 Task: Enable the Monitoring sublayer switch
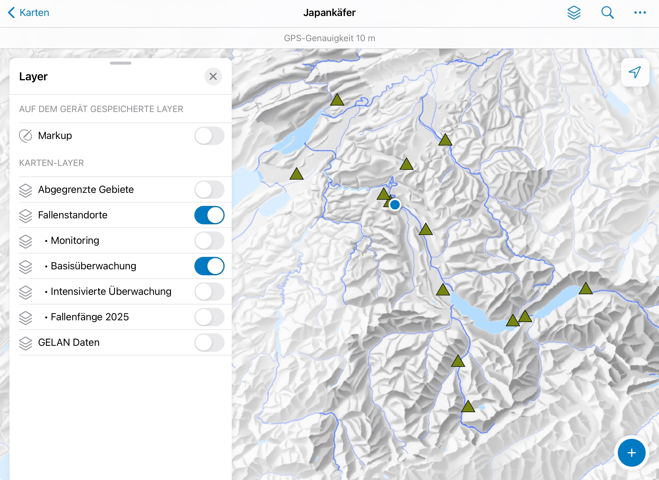pos(209,241)
